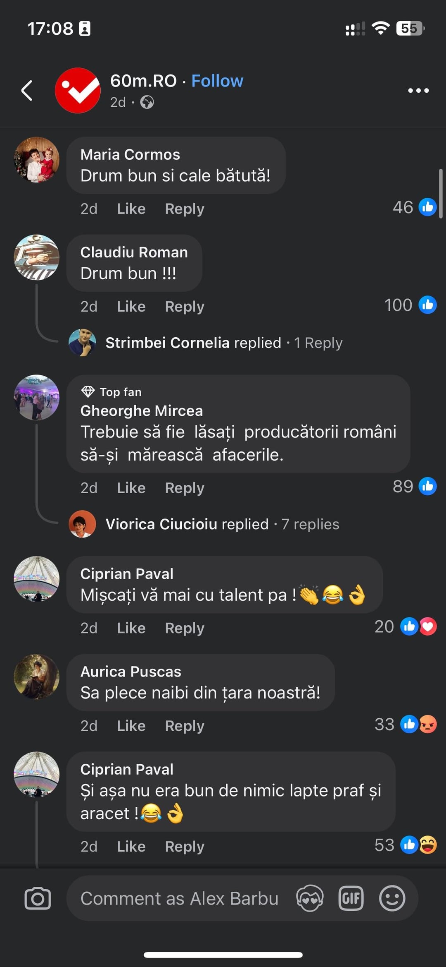Open the emoji smiley picker
This screenshot has width=446, height=967.
click(x=392, y=898)
